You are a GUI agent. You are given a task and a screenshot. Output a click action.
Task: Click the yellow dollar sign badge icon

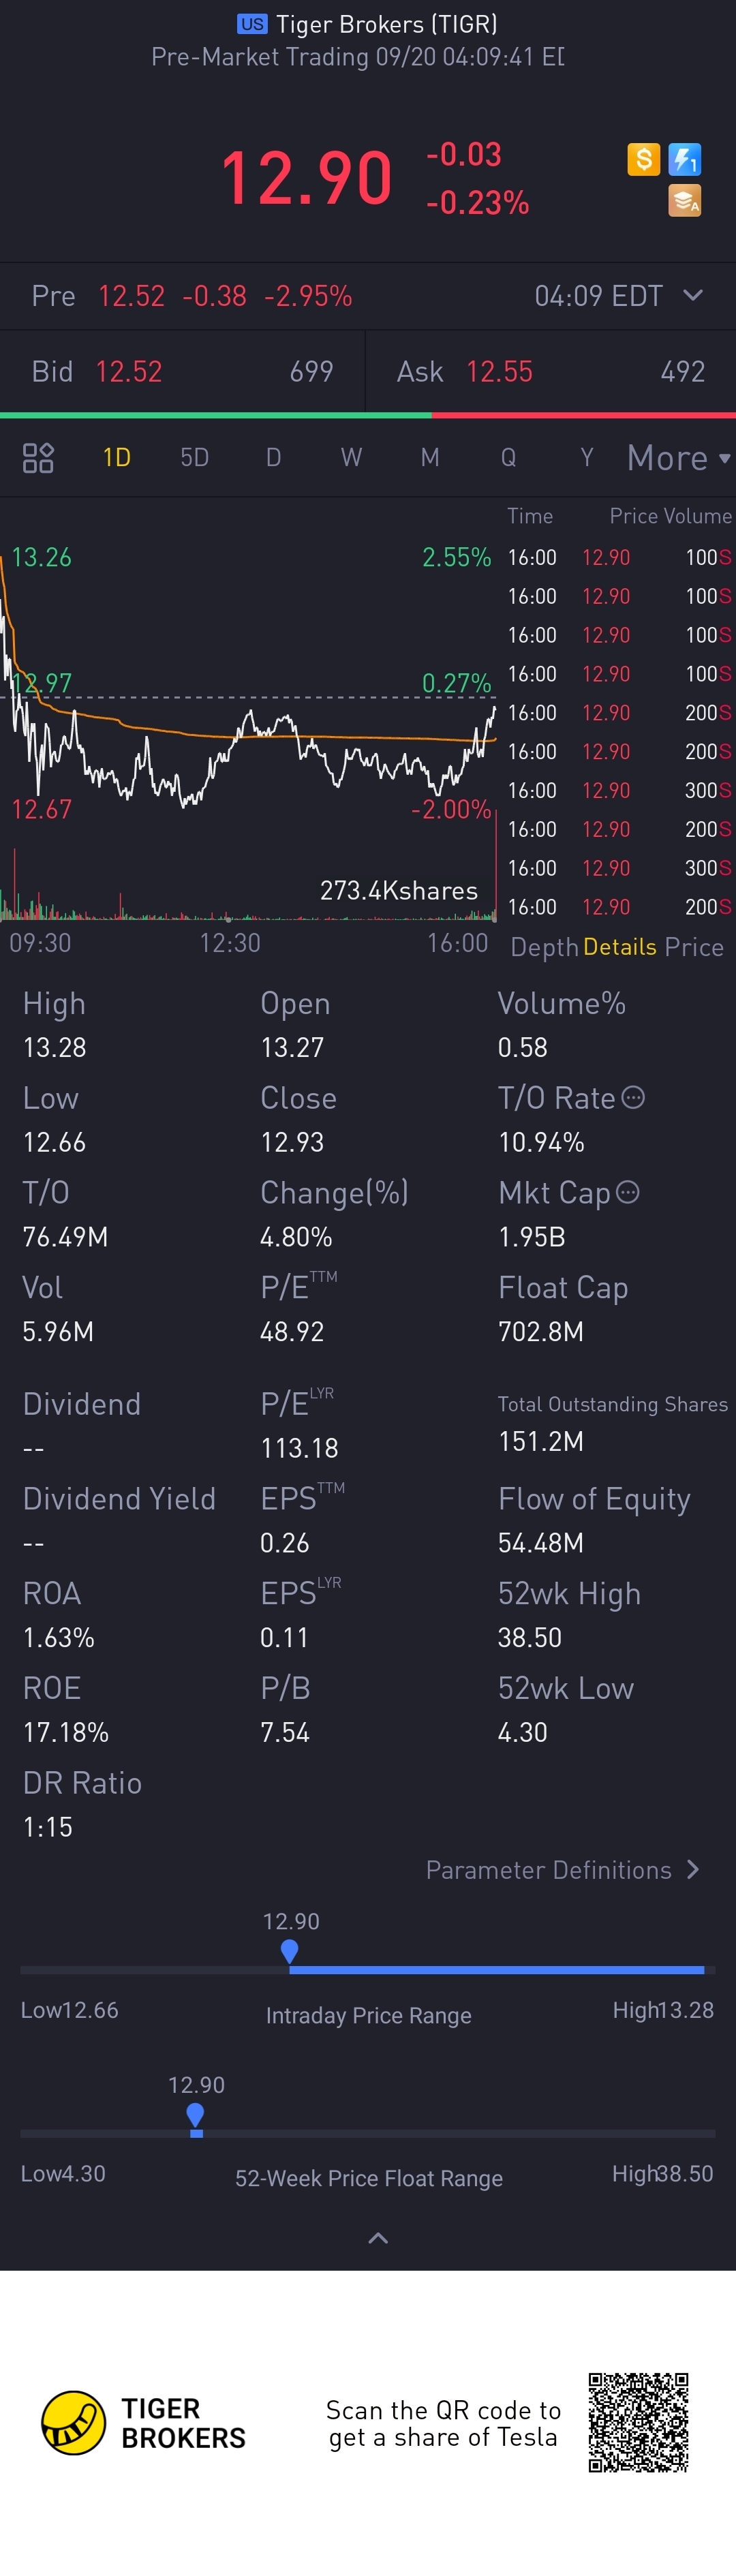[643, 159]
